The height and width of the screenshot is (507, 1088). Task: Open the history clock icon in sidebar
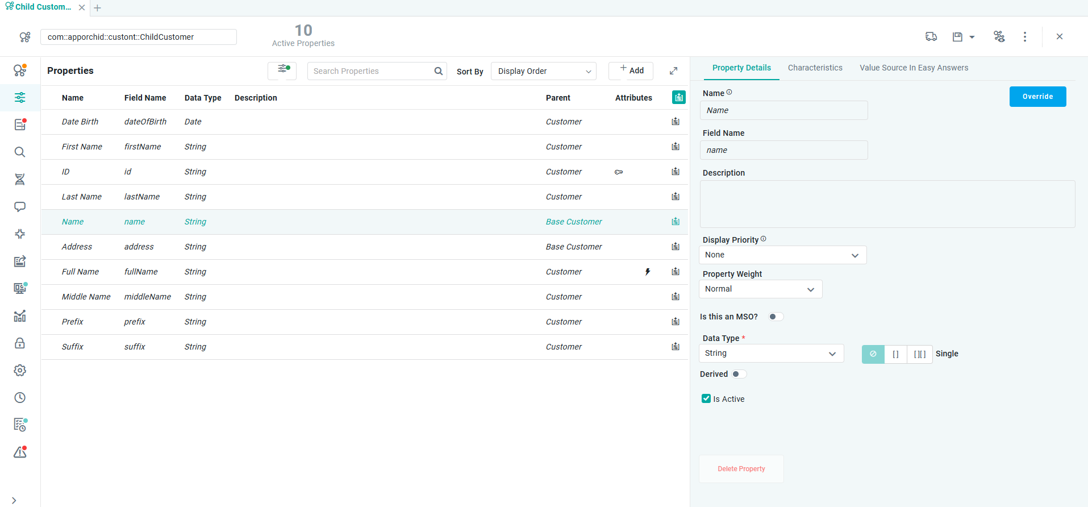click(20, 398)
